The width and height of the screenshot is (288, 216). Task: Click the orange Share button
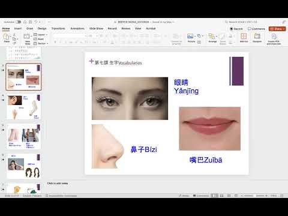[277, 29]
